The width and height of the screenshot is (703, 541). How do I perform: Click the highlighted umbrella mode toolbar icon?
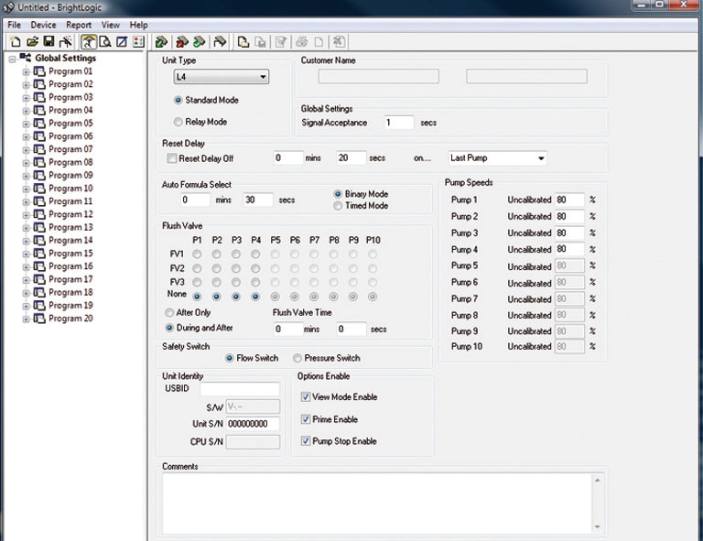88,42
